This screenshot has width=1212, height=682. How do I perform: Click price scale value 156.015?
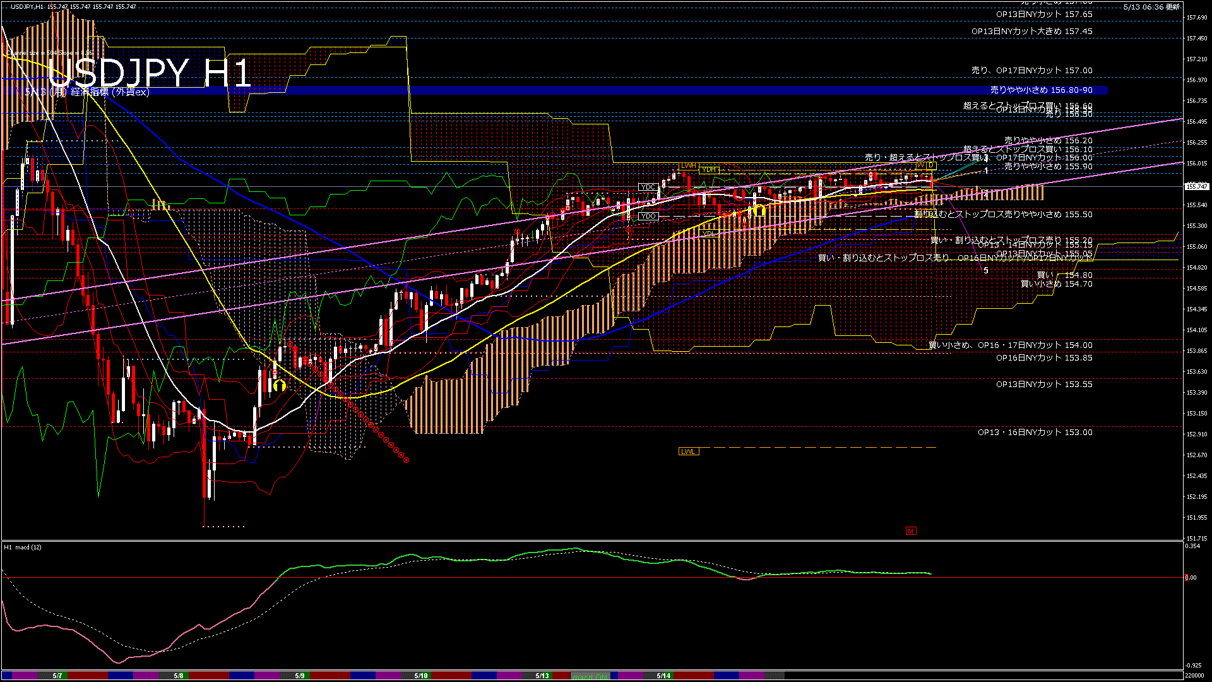(1197, 164)
